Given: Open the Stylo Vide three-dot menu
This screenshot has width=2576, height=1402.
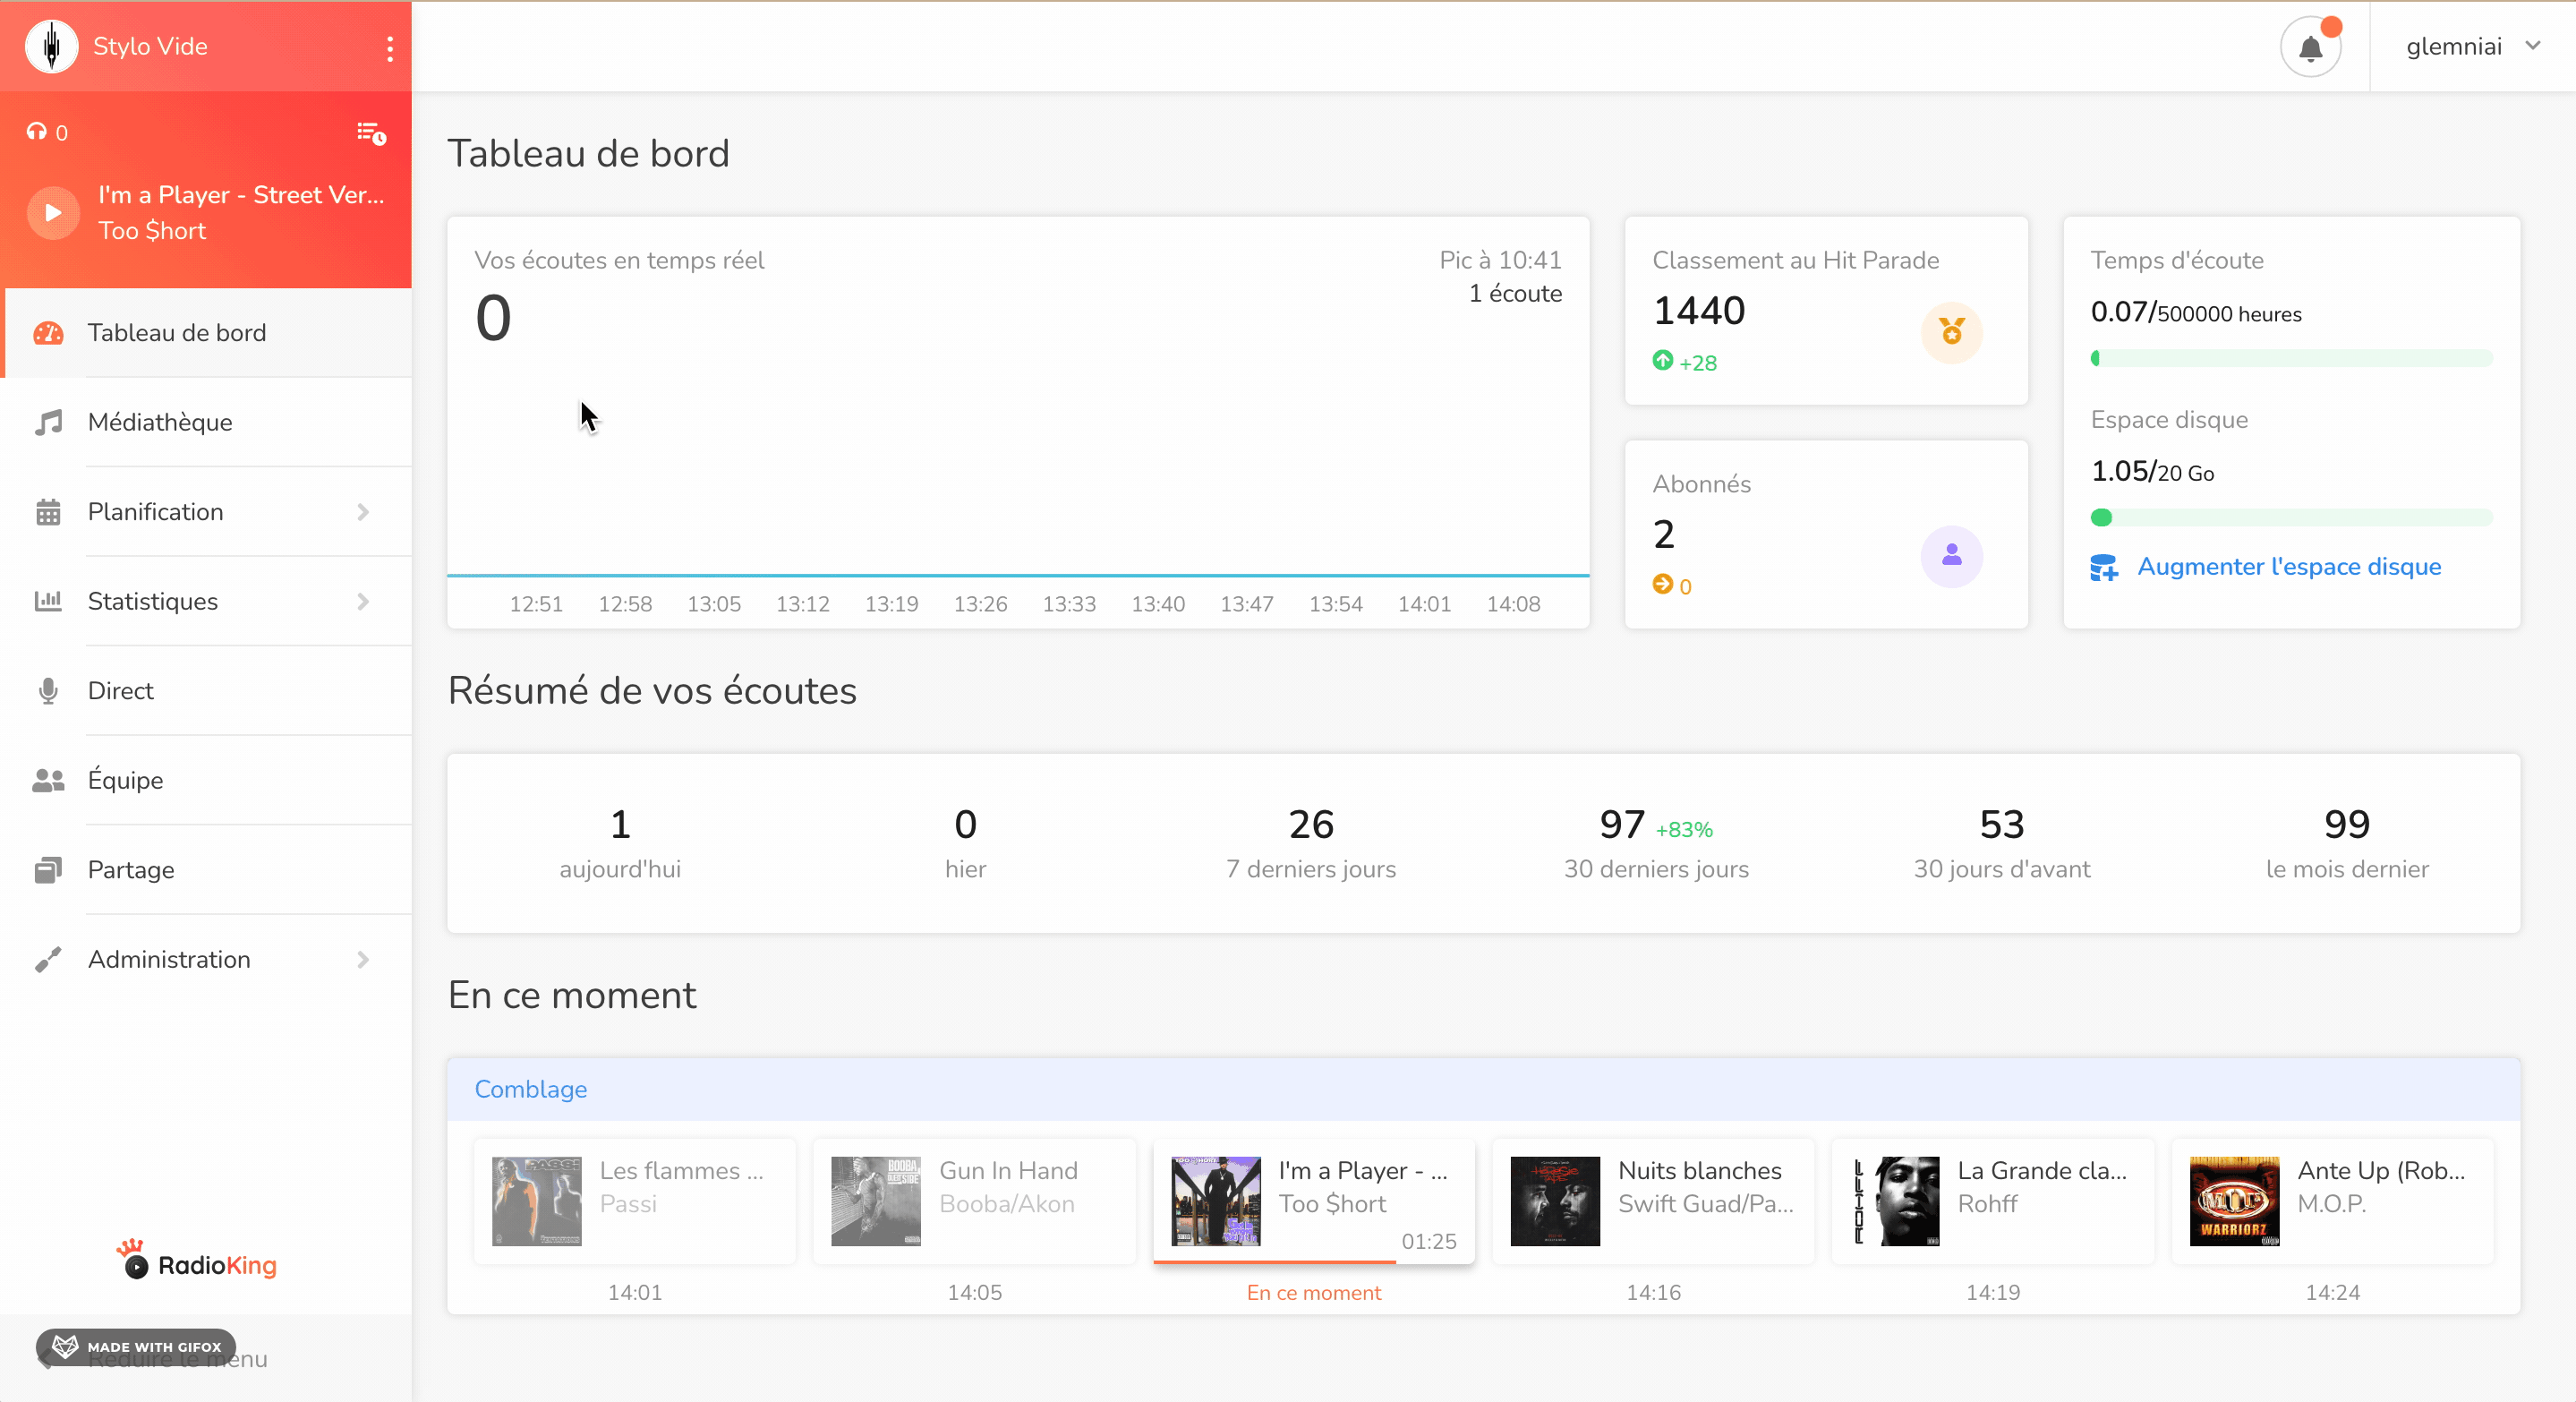Looking at the screenshot, I should point(390,47).
